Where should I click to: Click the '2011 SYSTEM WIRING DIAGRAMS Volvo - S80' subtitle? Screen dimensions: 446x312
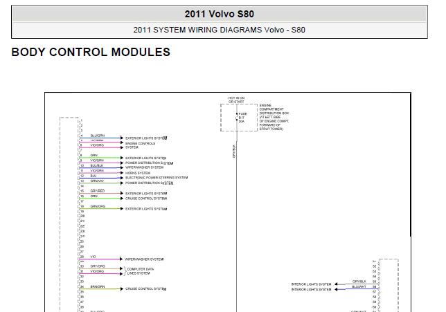coord(219,30)
